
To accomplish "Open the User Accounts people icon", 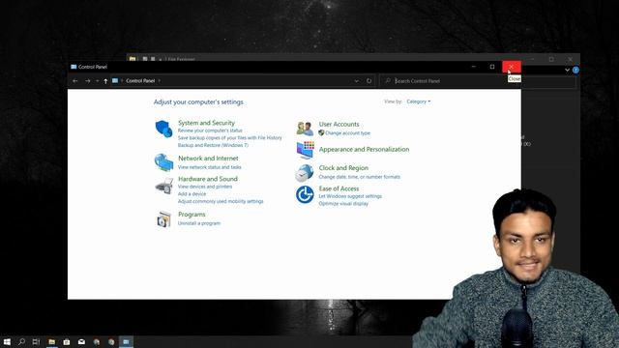I will [305, 129].
